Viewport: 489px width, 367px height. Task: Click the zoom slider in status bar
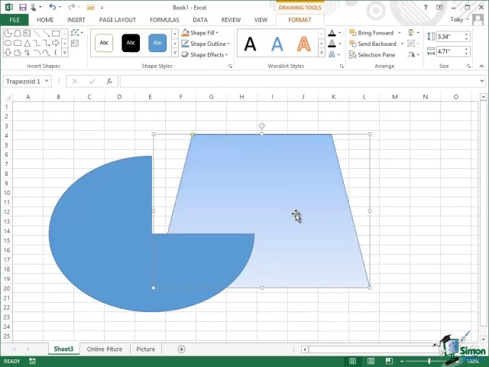tap(429, 361)
